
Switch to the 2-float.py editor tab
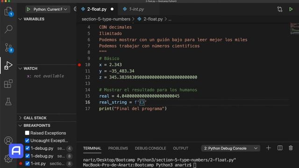click(x=97, y=9)
